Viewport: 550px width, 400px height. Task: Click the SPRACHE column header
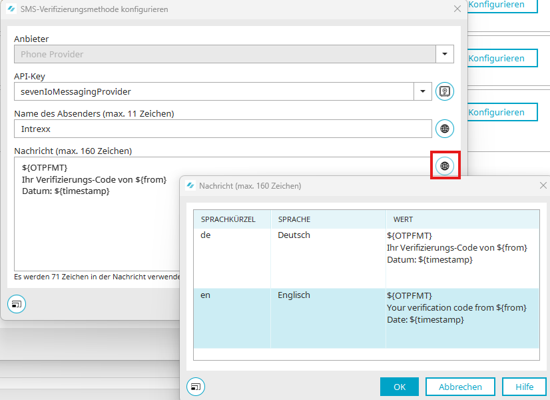click(326, 219)
